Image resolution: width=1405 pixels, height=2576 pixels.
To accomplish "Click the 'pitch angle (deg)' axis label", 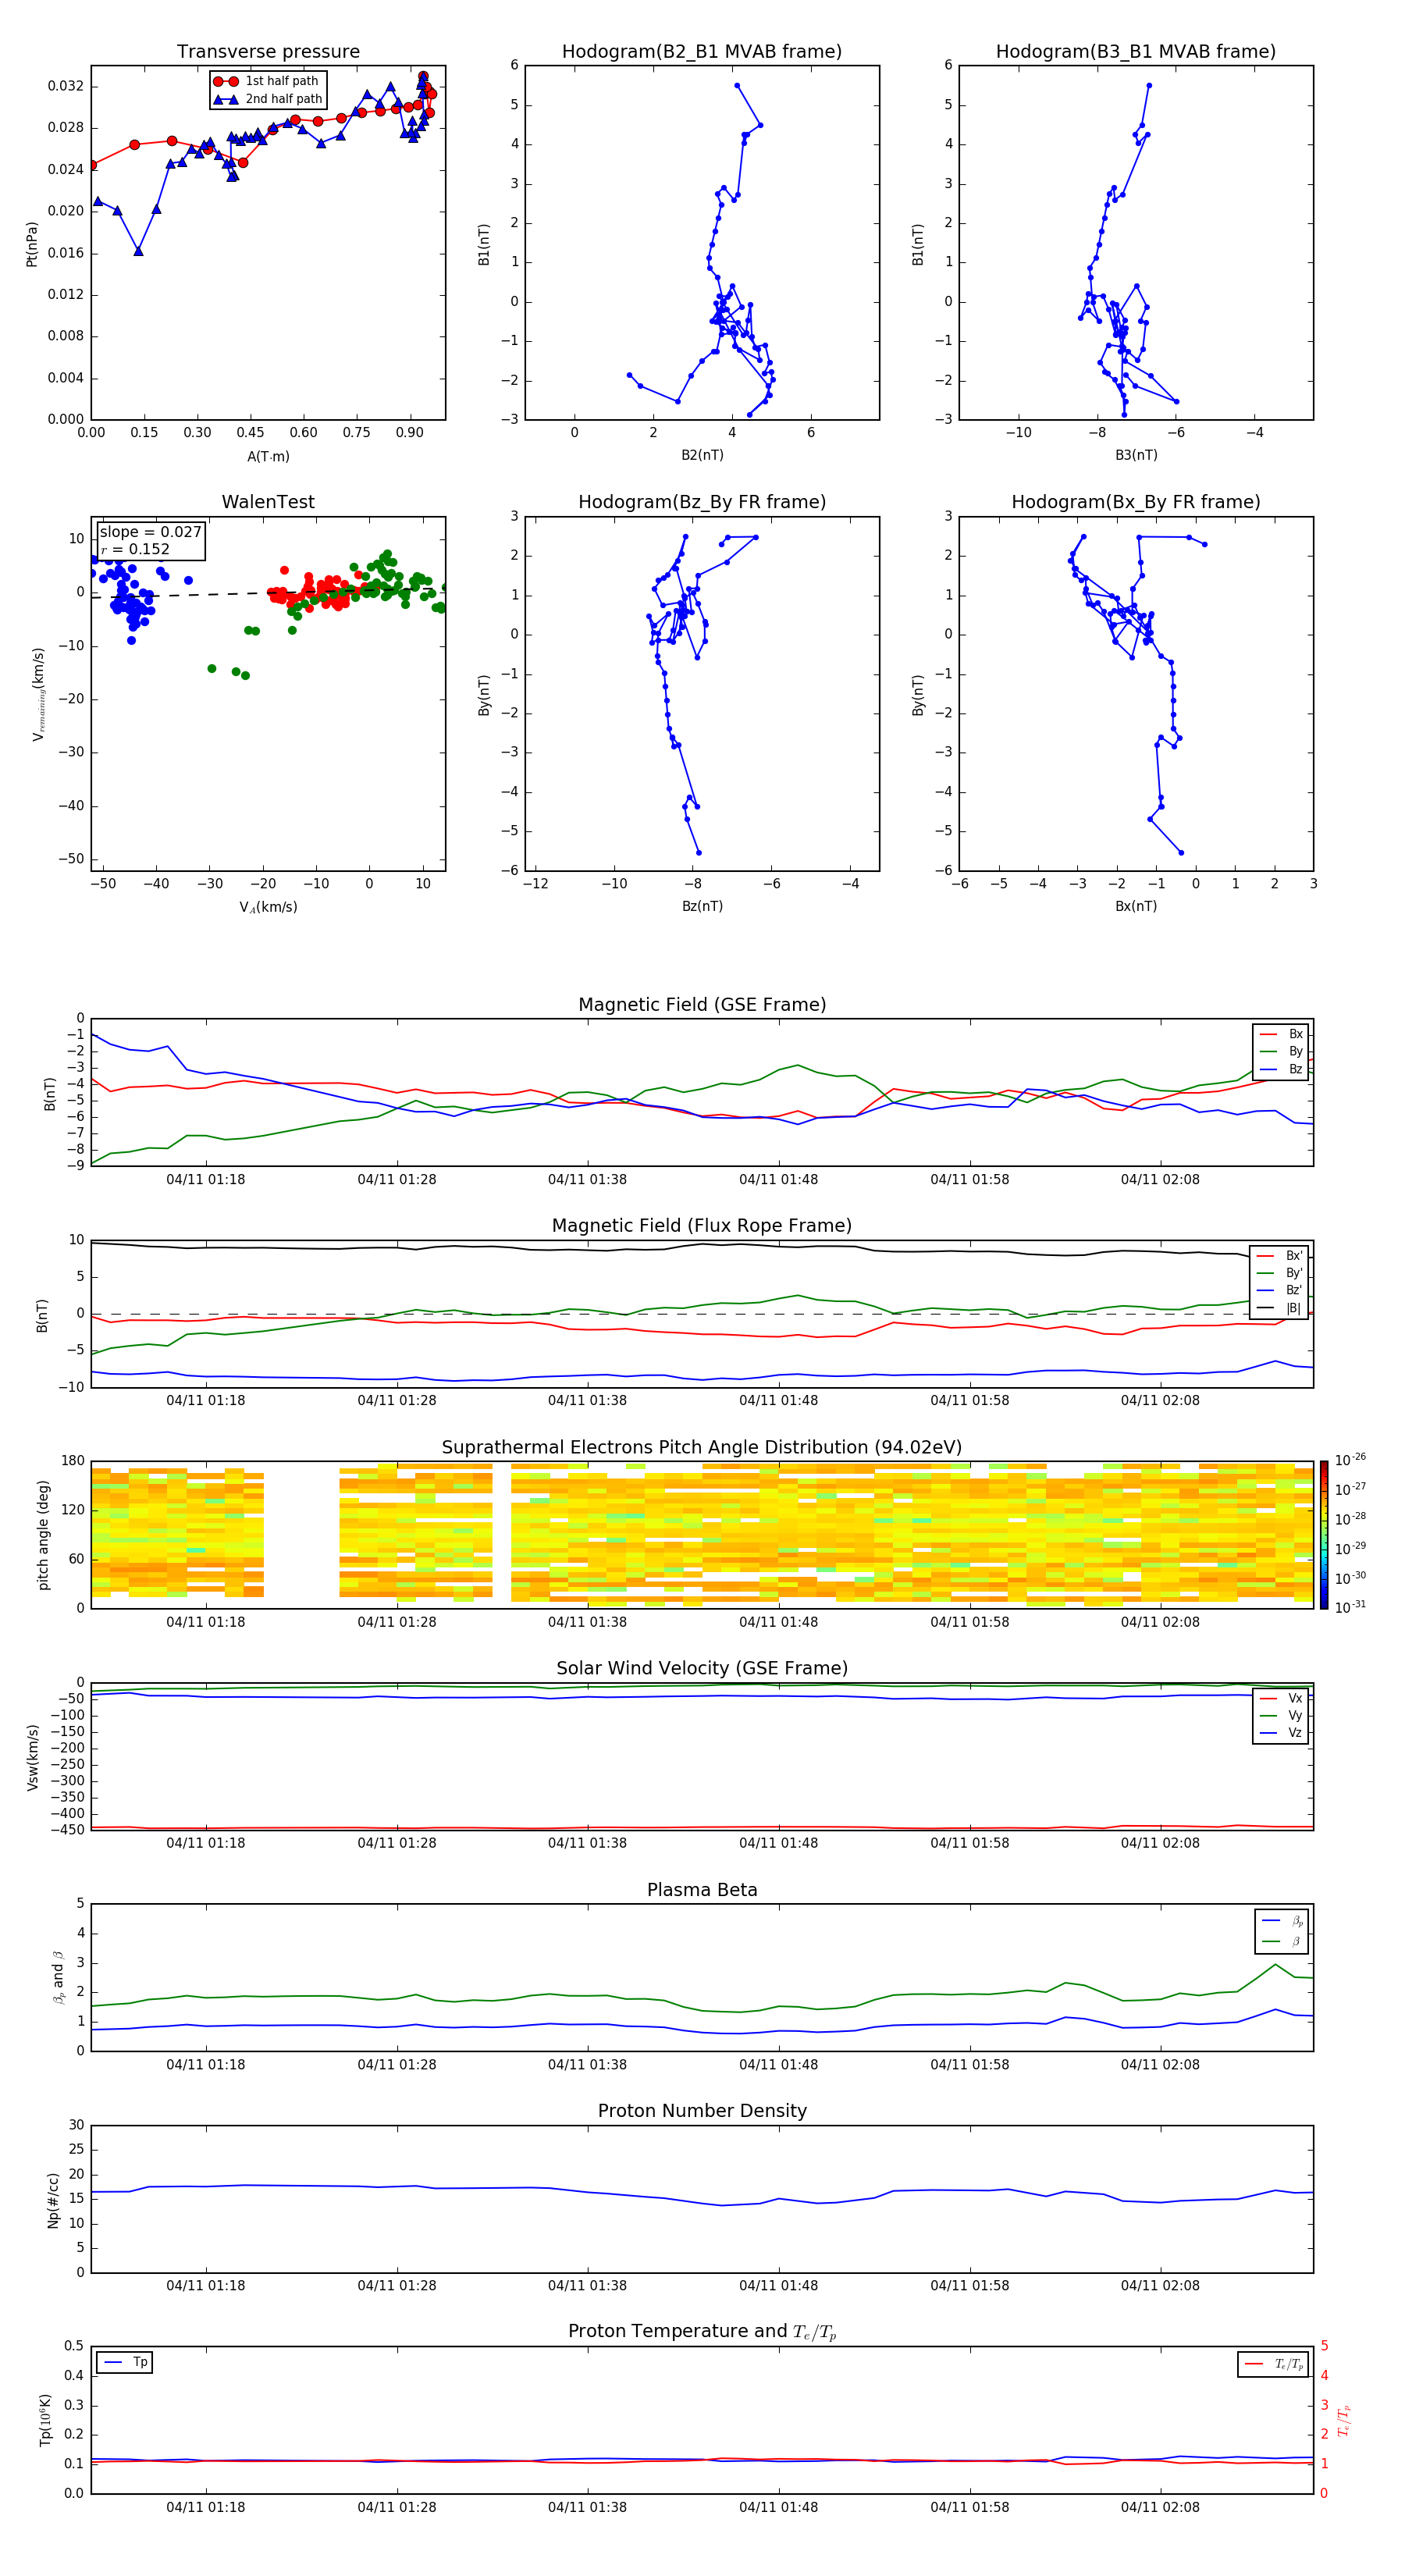I will coord(43,1535).
